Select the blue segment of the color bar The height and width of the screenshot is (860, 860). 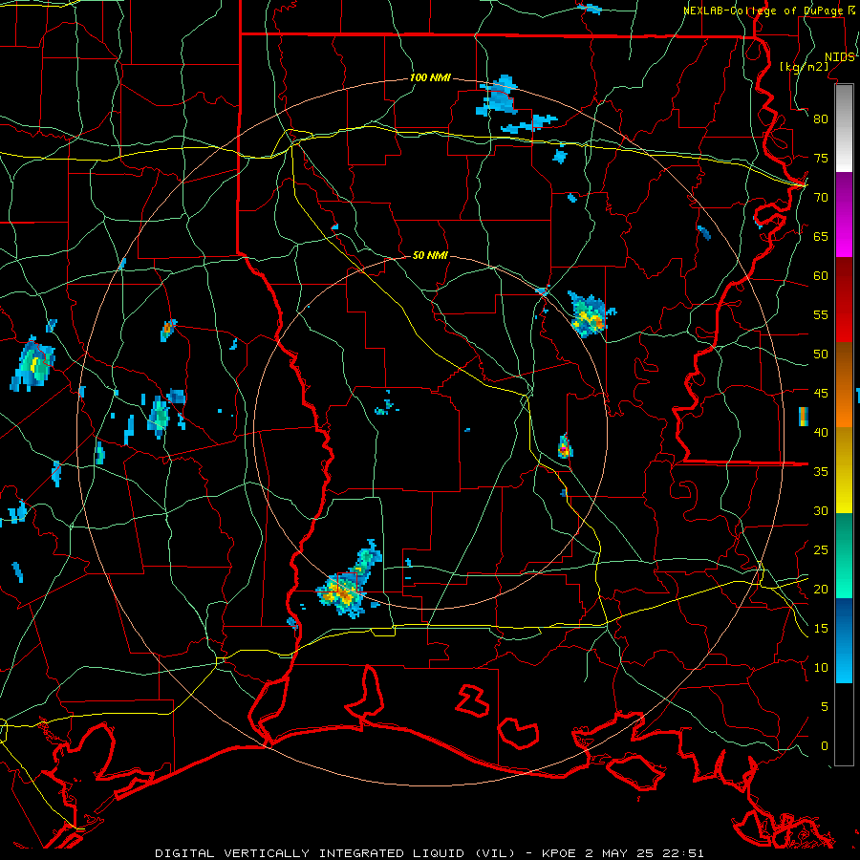(844, 640)
